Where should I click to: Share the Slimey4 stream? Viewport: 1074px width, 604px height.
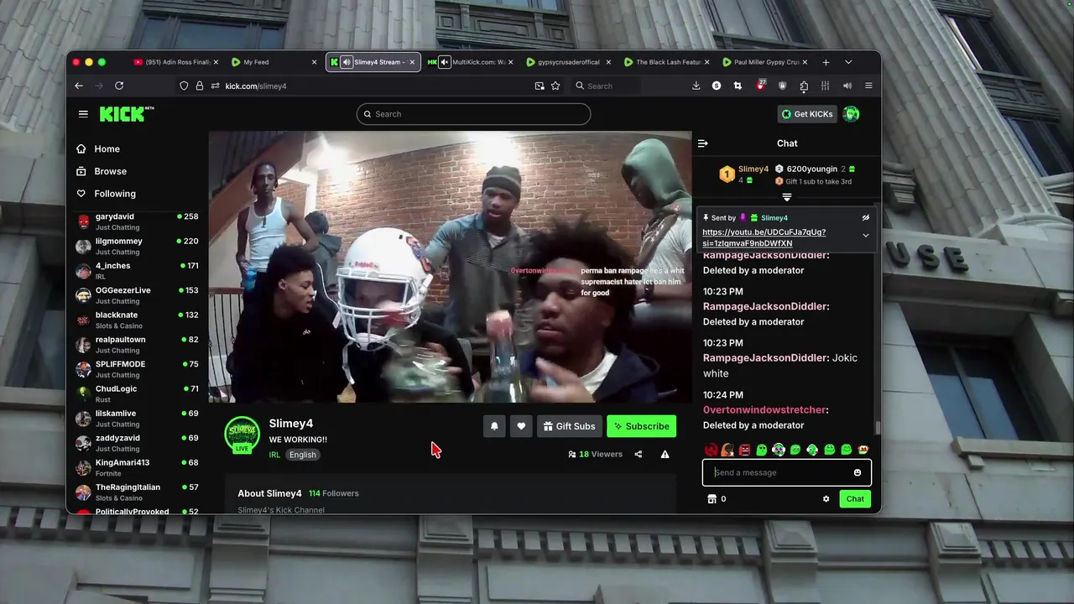[639, 455]
